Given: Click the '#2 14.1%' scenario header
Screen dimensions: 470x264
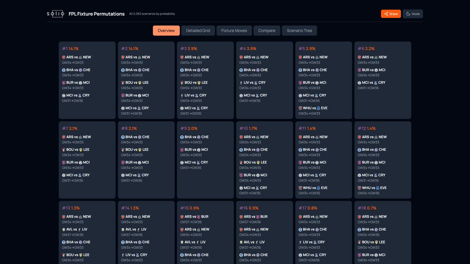Looking at the screenshot, I should click(130, 48).
